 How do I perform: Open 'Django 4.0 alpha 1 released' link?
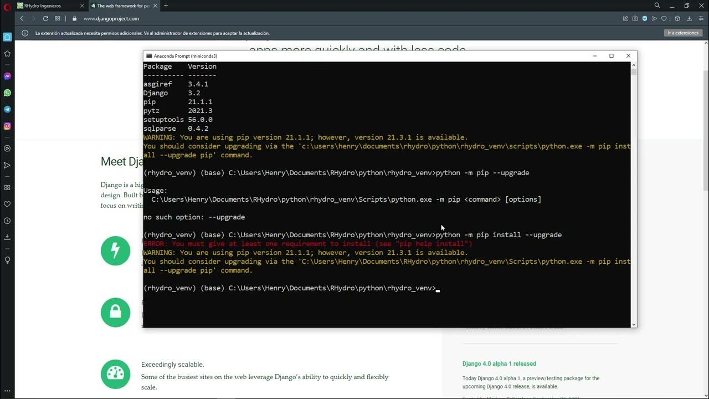point(499,364)
